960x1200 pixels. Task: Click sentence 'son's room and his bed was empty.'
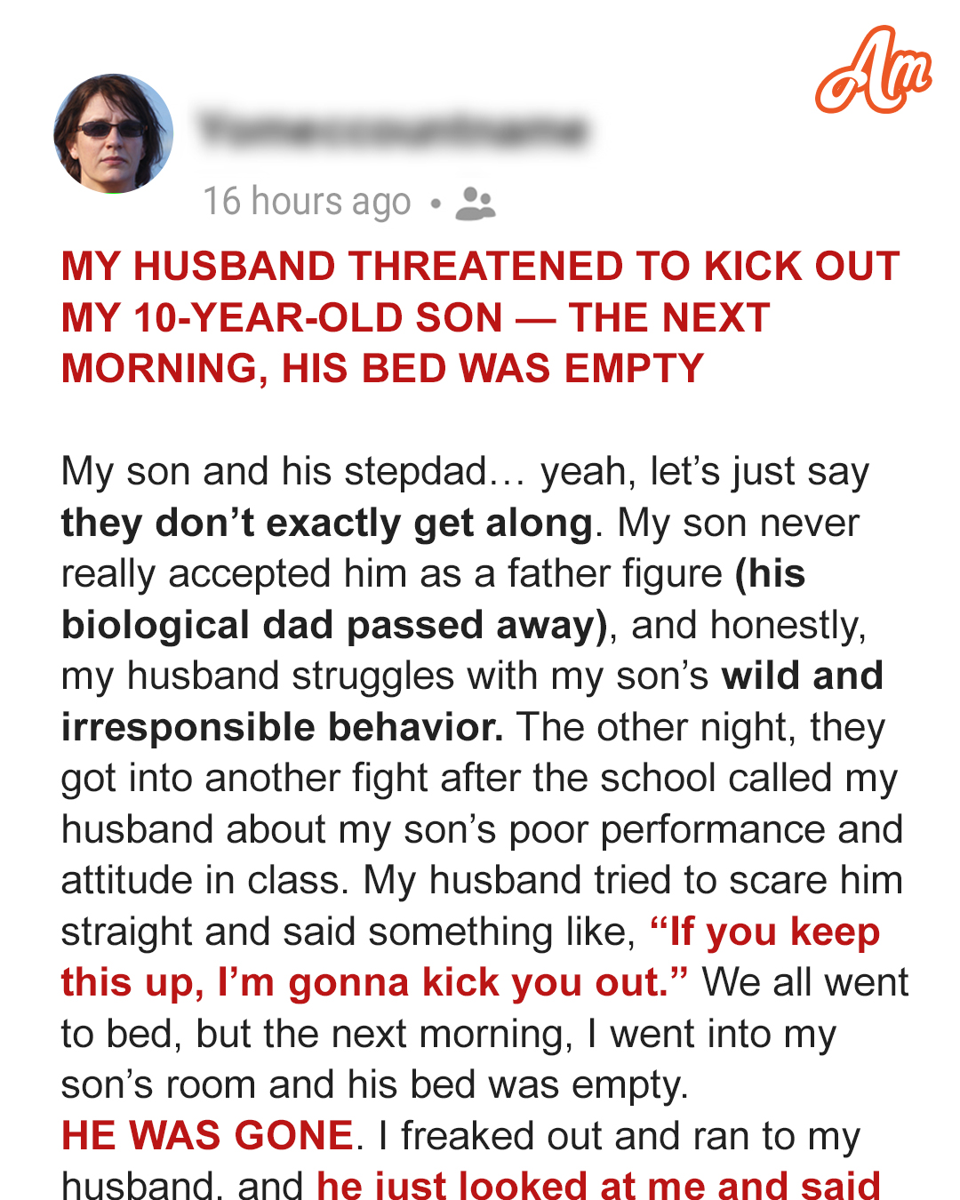click(374, 1085)
